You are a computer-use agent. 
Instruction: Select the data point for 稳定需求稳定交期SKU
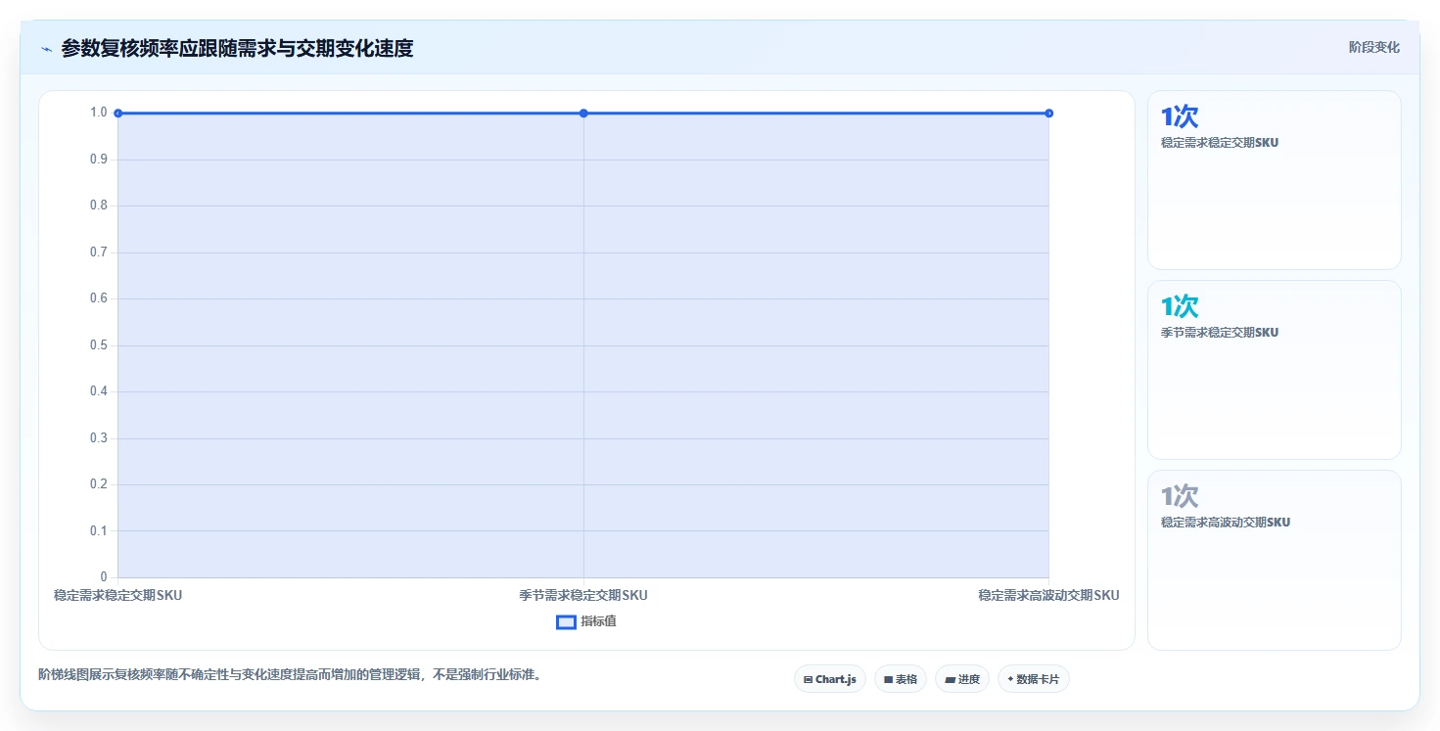pos(118,114)
